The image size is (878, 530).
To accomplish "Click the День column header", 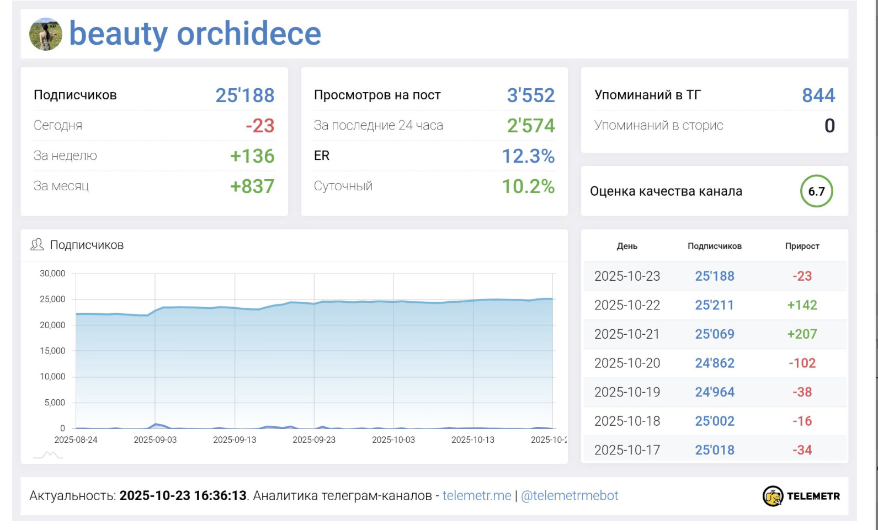I will point(627,247).
